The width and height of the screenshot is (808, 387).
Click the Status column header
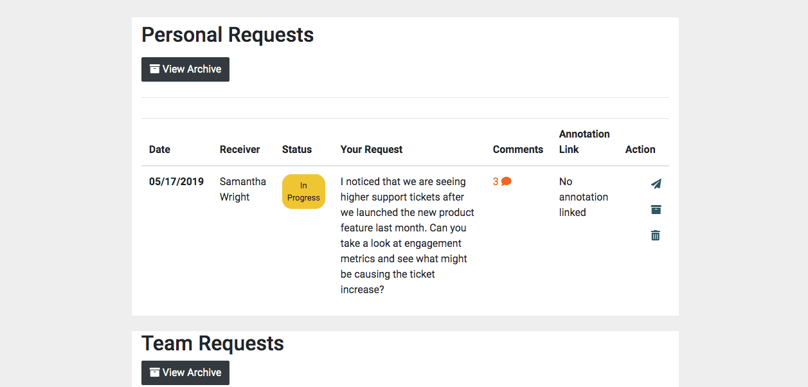pyautogui.click(x=297, y=149)
